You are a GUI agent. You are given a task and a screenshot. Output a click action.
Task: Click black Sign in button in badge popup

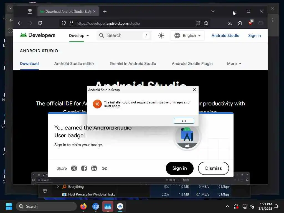pos(179,168)
